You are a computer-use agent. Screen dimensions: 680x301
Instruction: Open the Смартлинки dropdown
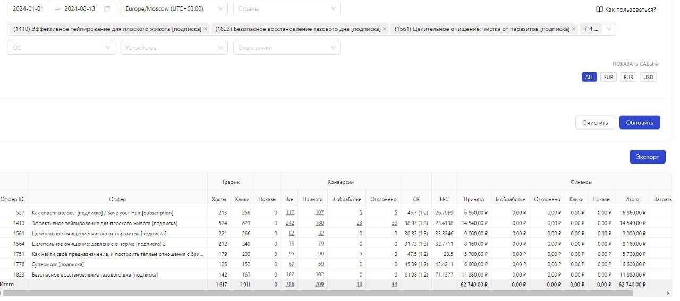point(287,48)
